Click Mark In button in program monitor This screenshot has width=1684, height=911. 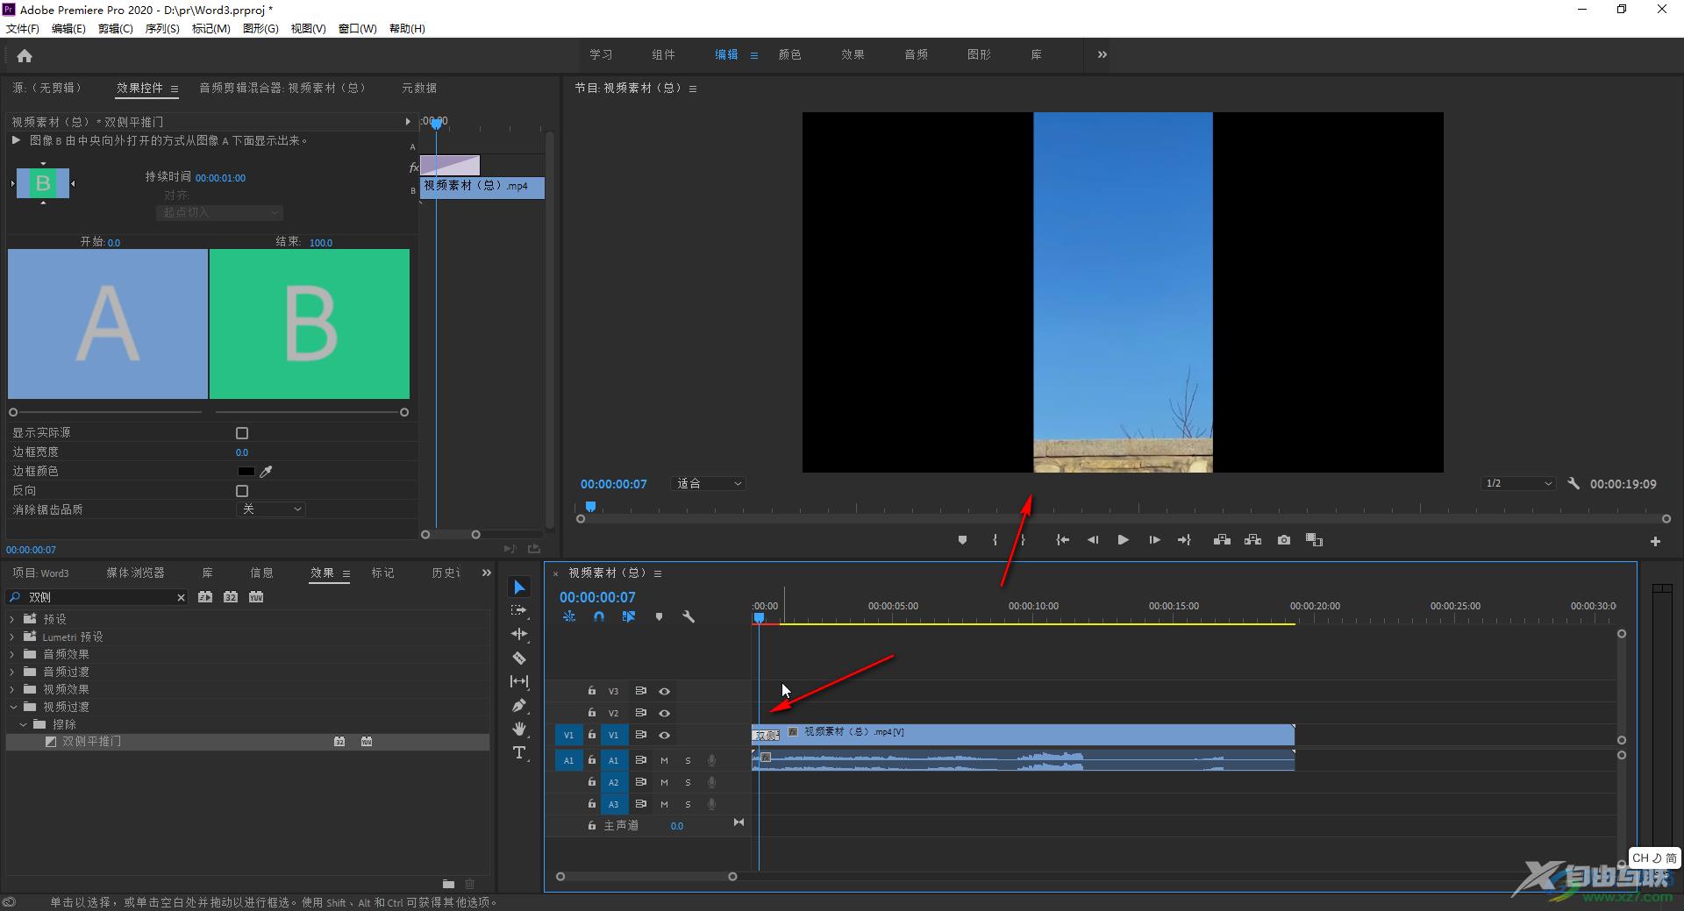[995, 540]
